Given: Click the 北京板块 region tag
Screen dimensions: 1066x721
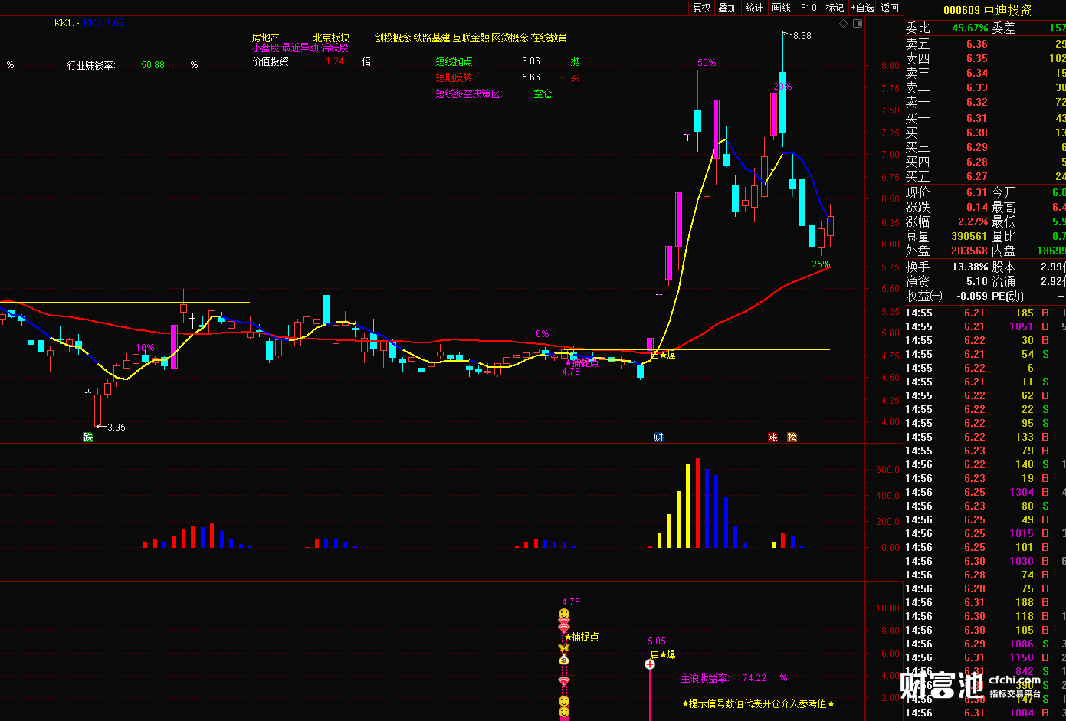Looking at the screenshot, I should point(331,38).
